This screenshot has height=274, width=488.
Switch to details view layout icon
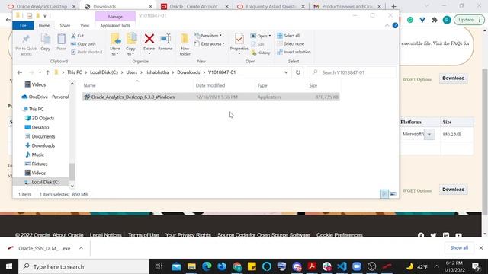[x=384, y=194]
